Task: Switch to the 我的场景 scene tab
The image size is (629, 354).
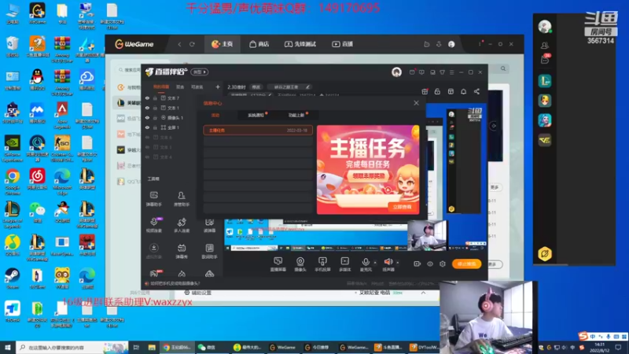Action: (x=161, y=87)
